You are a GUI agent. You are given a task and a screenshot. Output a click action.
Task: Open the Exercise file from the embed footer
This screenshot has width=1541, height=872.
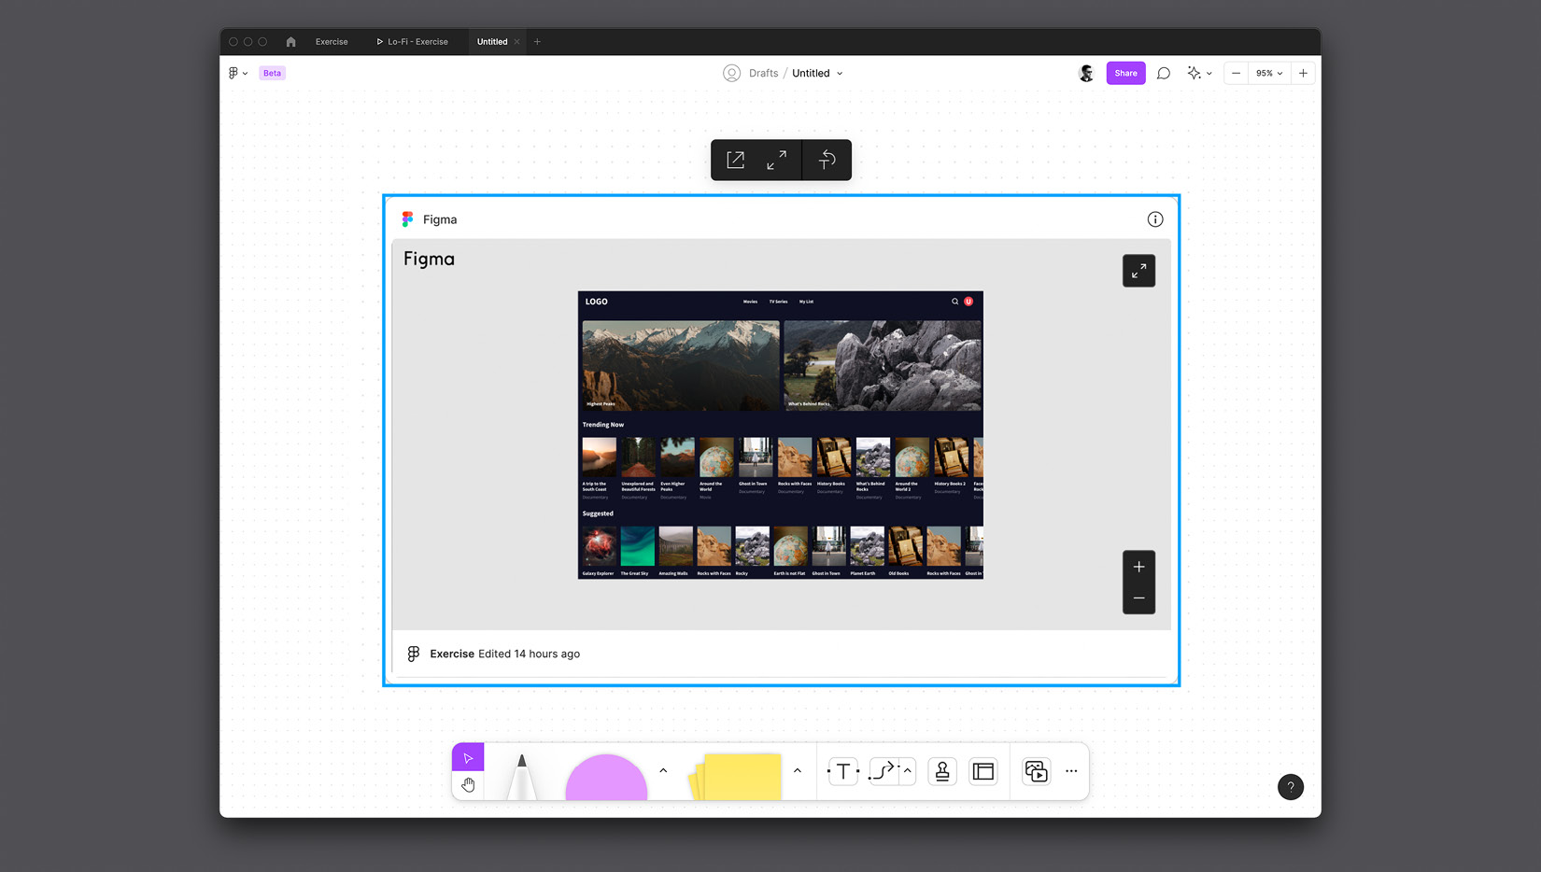coord(452,654)
